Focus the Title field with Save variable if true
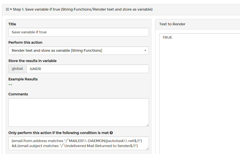Image resolution: width=240 pixels, height=154 pixels. point(79,32)
